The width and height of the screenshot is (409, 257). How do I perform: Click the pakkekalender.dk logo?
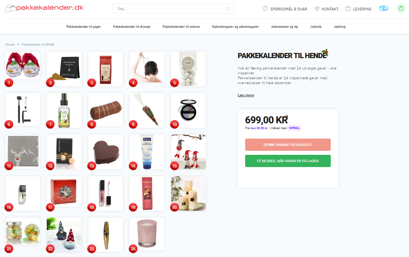pyautogui.click(x=45, y=8)
